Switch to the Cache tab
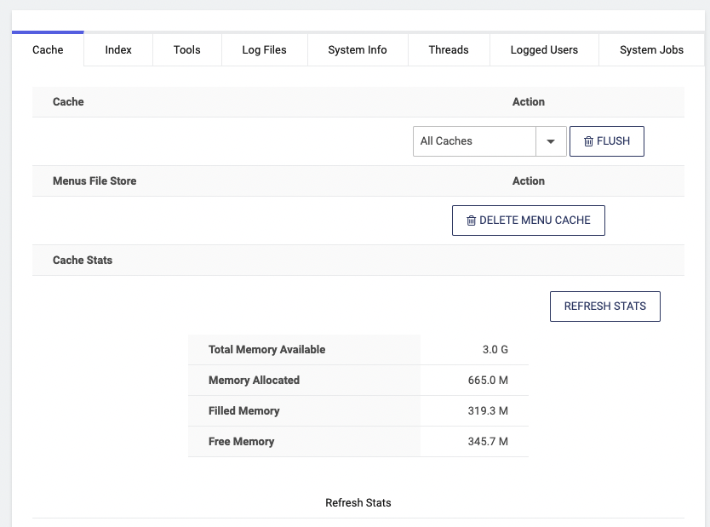This screenshot has height=527, width=710. 48,50
